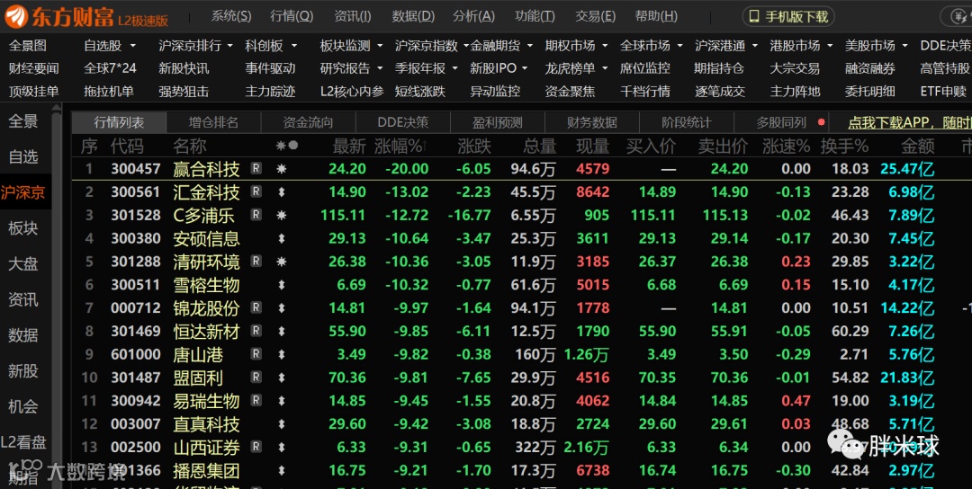Sort by the 换手% column header

(844, 147)
